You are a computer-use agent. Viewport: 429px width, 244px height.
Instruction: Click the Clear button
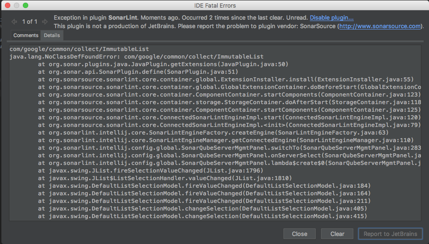(x=337, y=234)
